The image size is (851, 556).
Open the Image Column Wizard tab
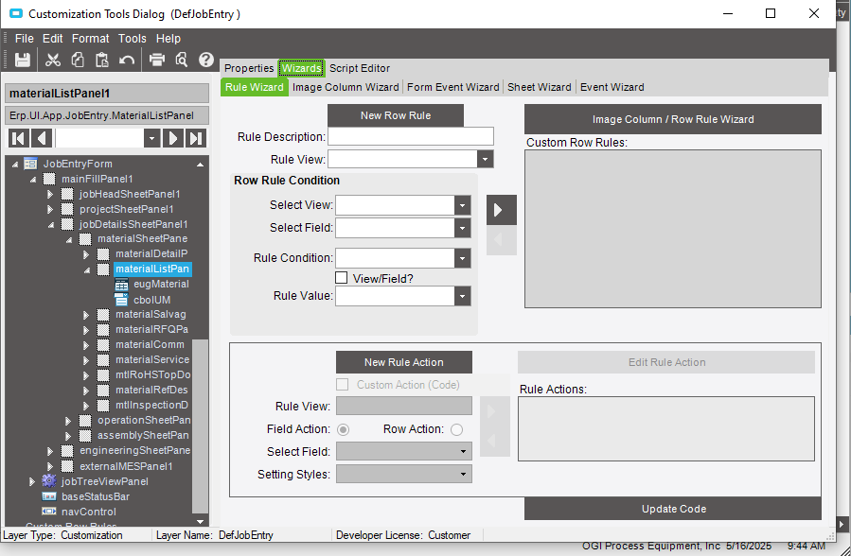[x=346, y=87]
